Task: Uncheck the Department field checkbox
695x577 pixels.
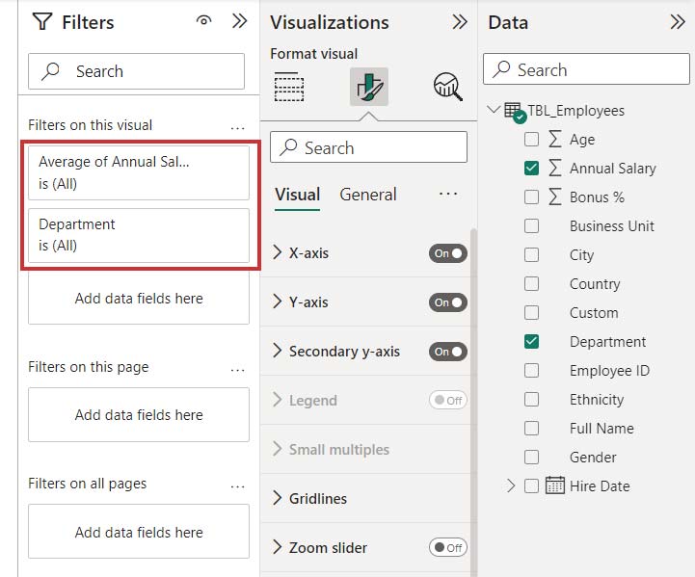Action: point(531,341)
